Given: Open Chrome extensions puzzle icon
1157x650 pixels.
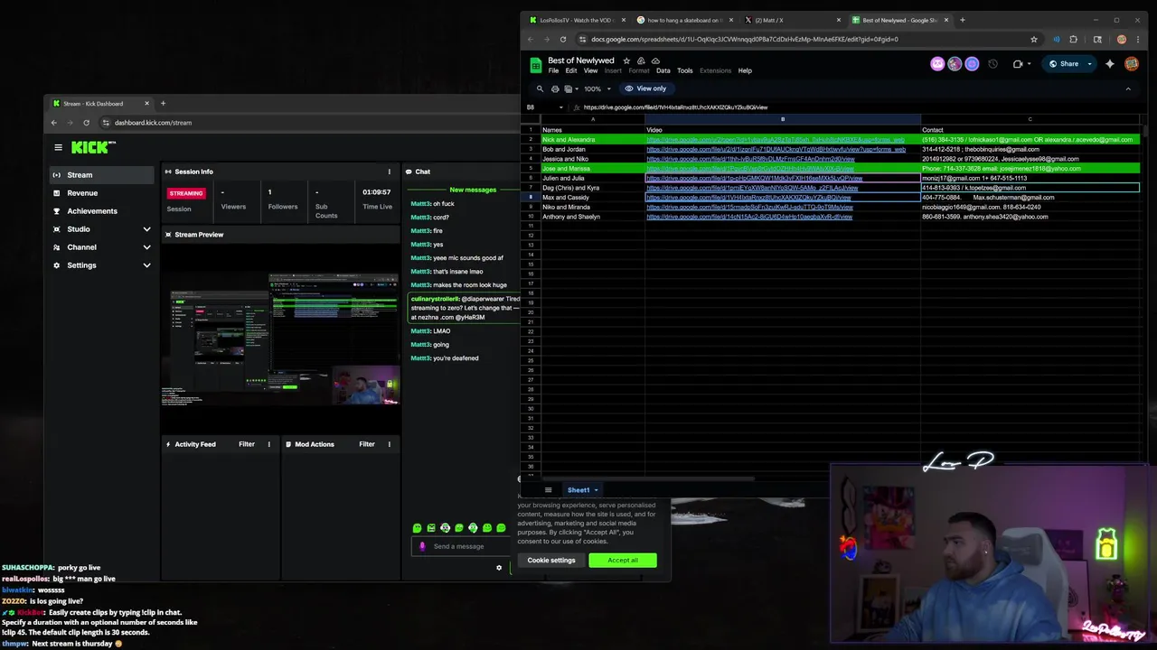Looking at the screenshot, I should pos(1074,40).
